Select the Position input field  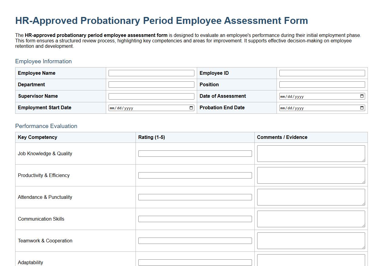tap(322, 84)
